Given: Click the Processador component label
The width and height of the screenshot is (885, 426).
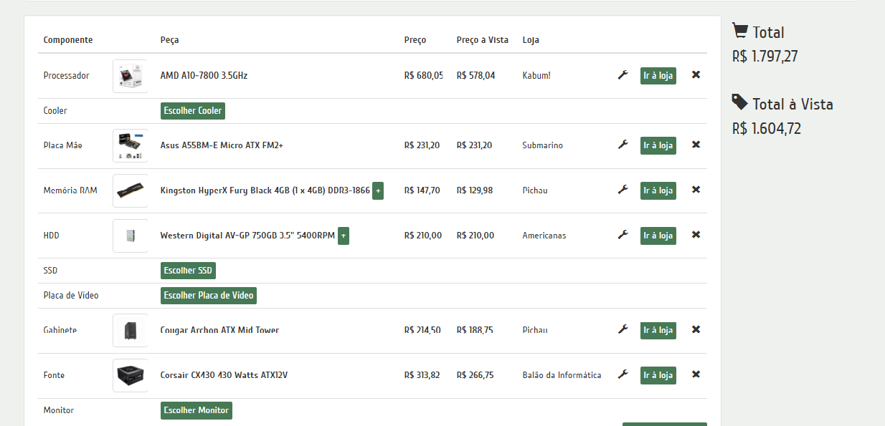Looking at the screenshot, I should [x=67, y=75].
